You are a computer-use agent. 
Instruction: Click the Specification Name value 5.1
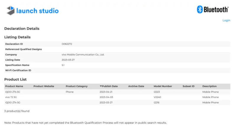coord(63,65)
